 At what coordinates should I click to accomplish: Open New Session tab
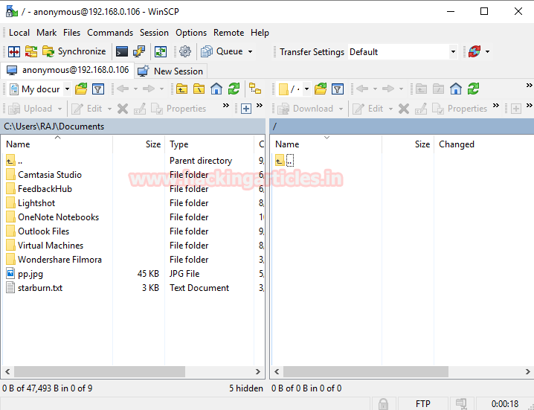tap(171, 71)
